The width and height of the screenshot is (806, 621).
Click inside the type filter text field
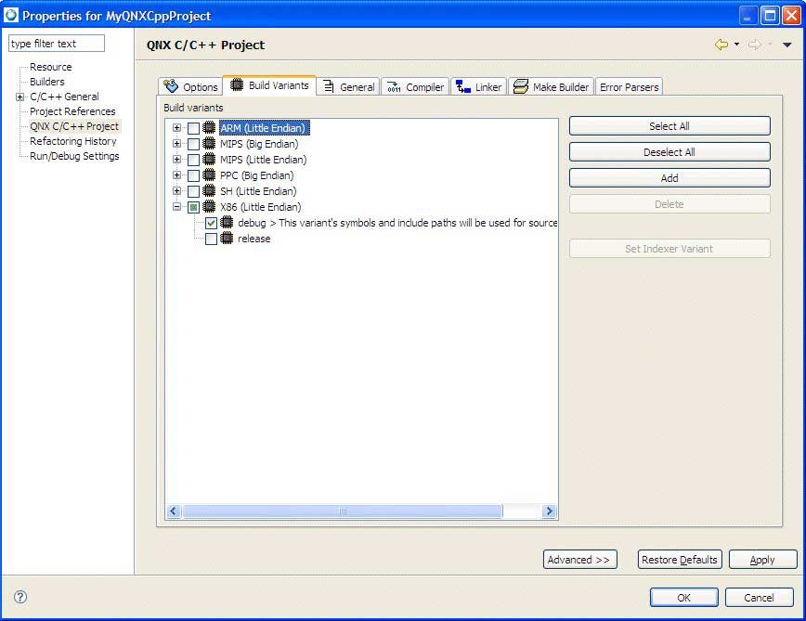click(56, 43)
